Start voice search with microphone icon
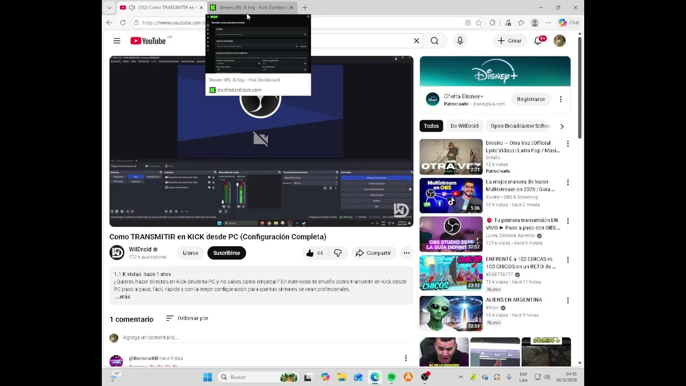 coord(460,41)
